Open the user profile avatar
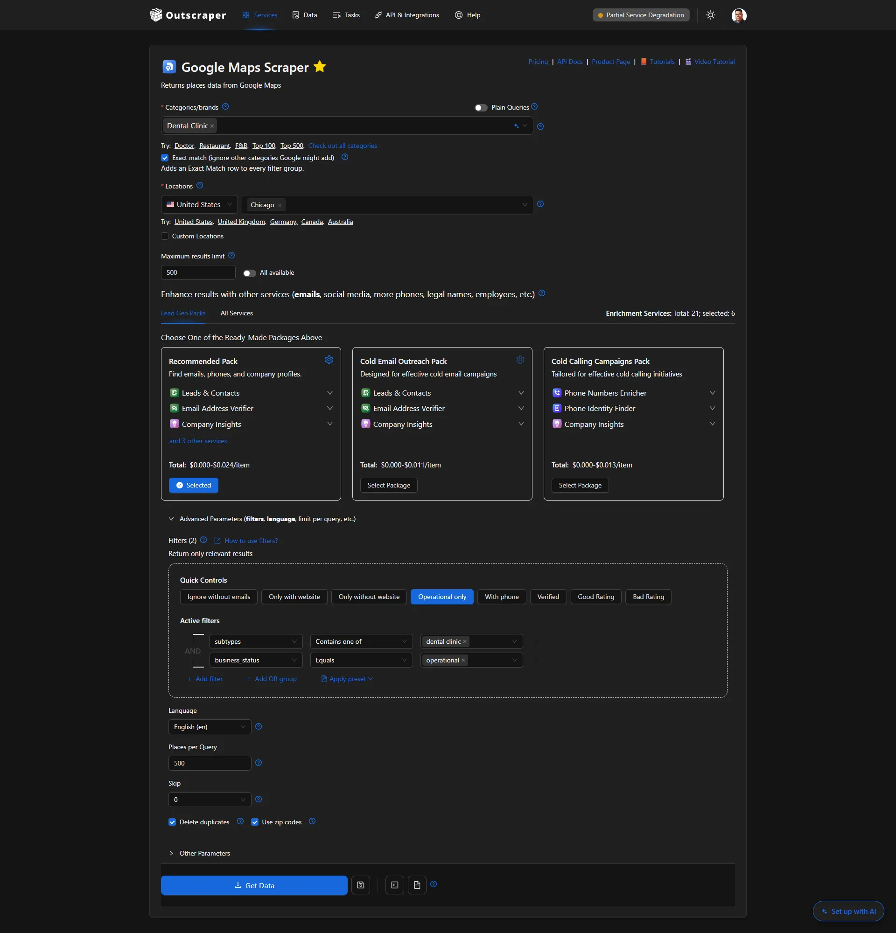The width and height of the screenshot is (896, 933). (738, 15)
